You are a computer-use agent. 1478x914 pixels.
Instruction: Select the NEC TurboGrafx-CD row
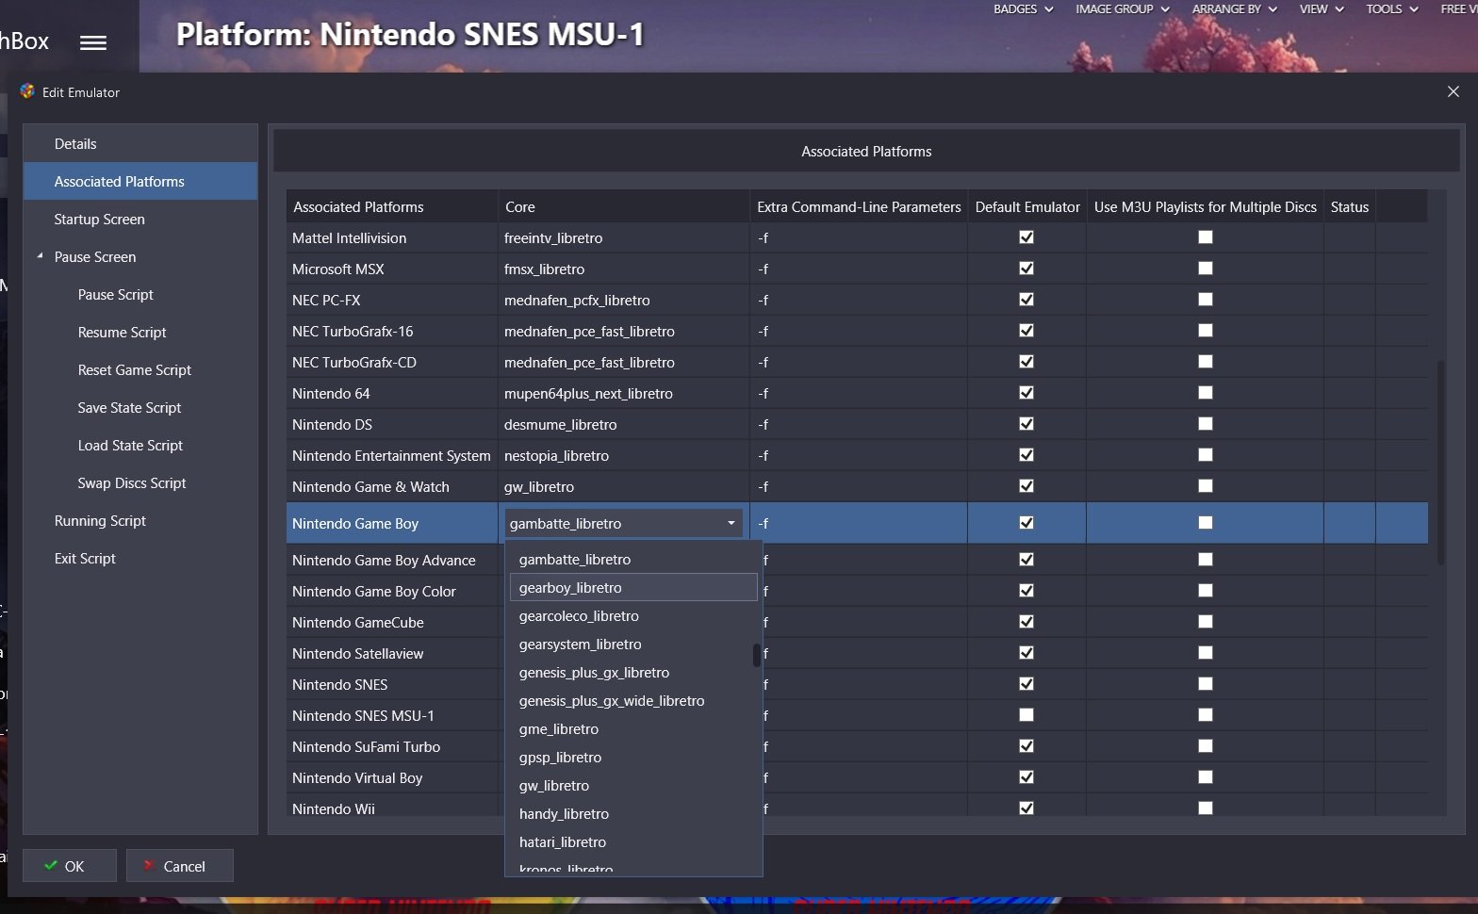pyautogui.click(x=857, y=362)
